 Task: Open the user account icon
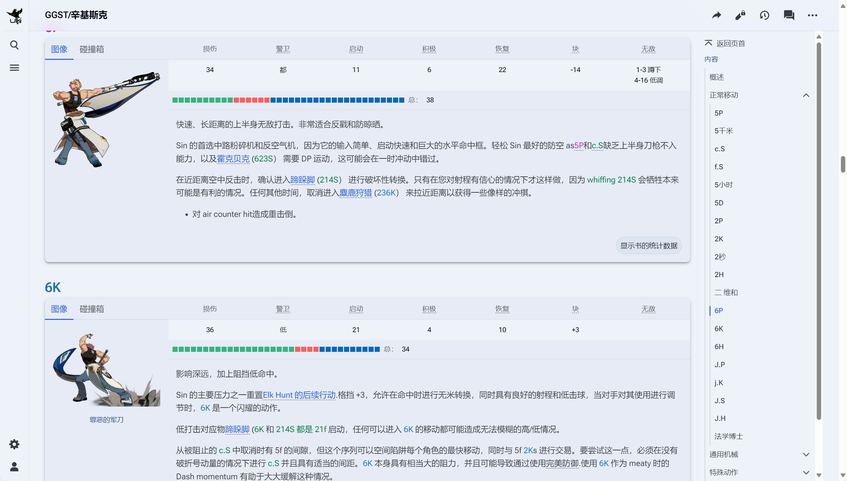coord(14,467)
